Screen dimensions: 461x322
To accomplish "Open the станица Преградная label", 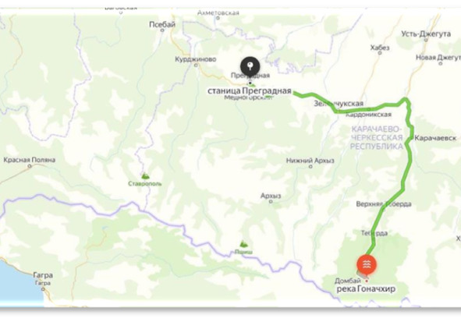I will 250,90.
